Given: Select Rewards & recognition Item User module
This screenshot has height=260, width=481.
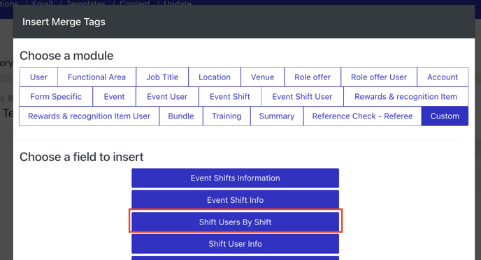Looking at the screenshot, I should (89, 116).
